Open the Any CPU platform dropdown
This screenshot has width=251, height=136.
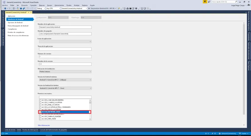pyautogui.click(x=53, y=8)
